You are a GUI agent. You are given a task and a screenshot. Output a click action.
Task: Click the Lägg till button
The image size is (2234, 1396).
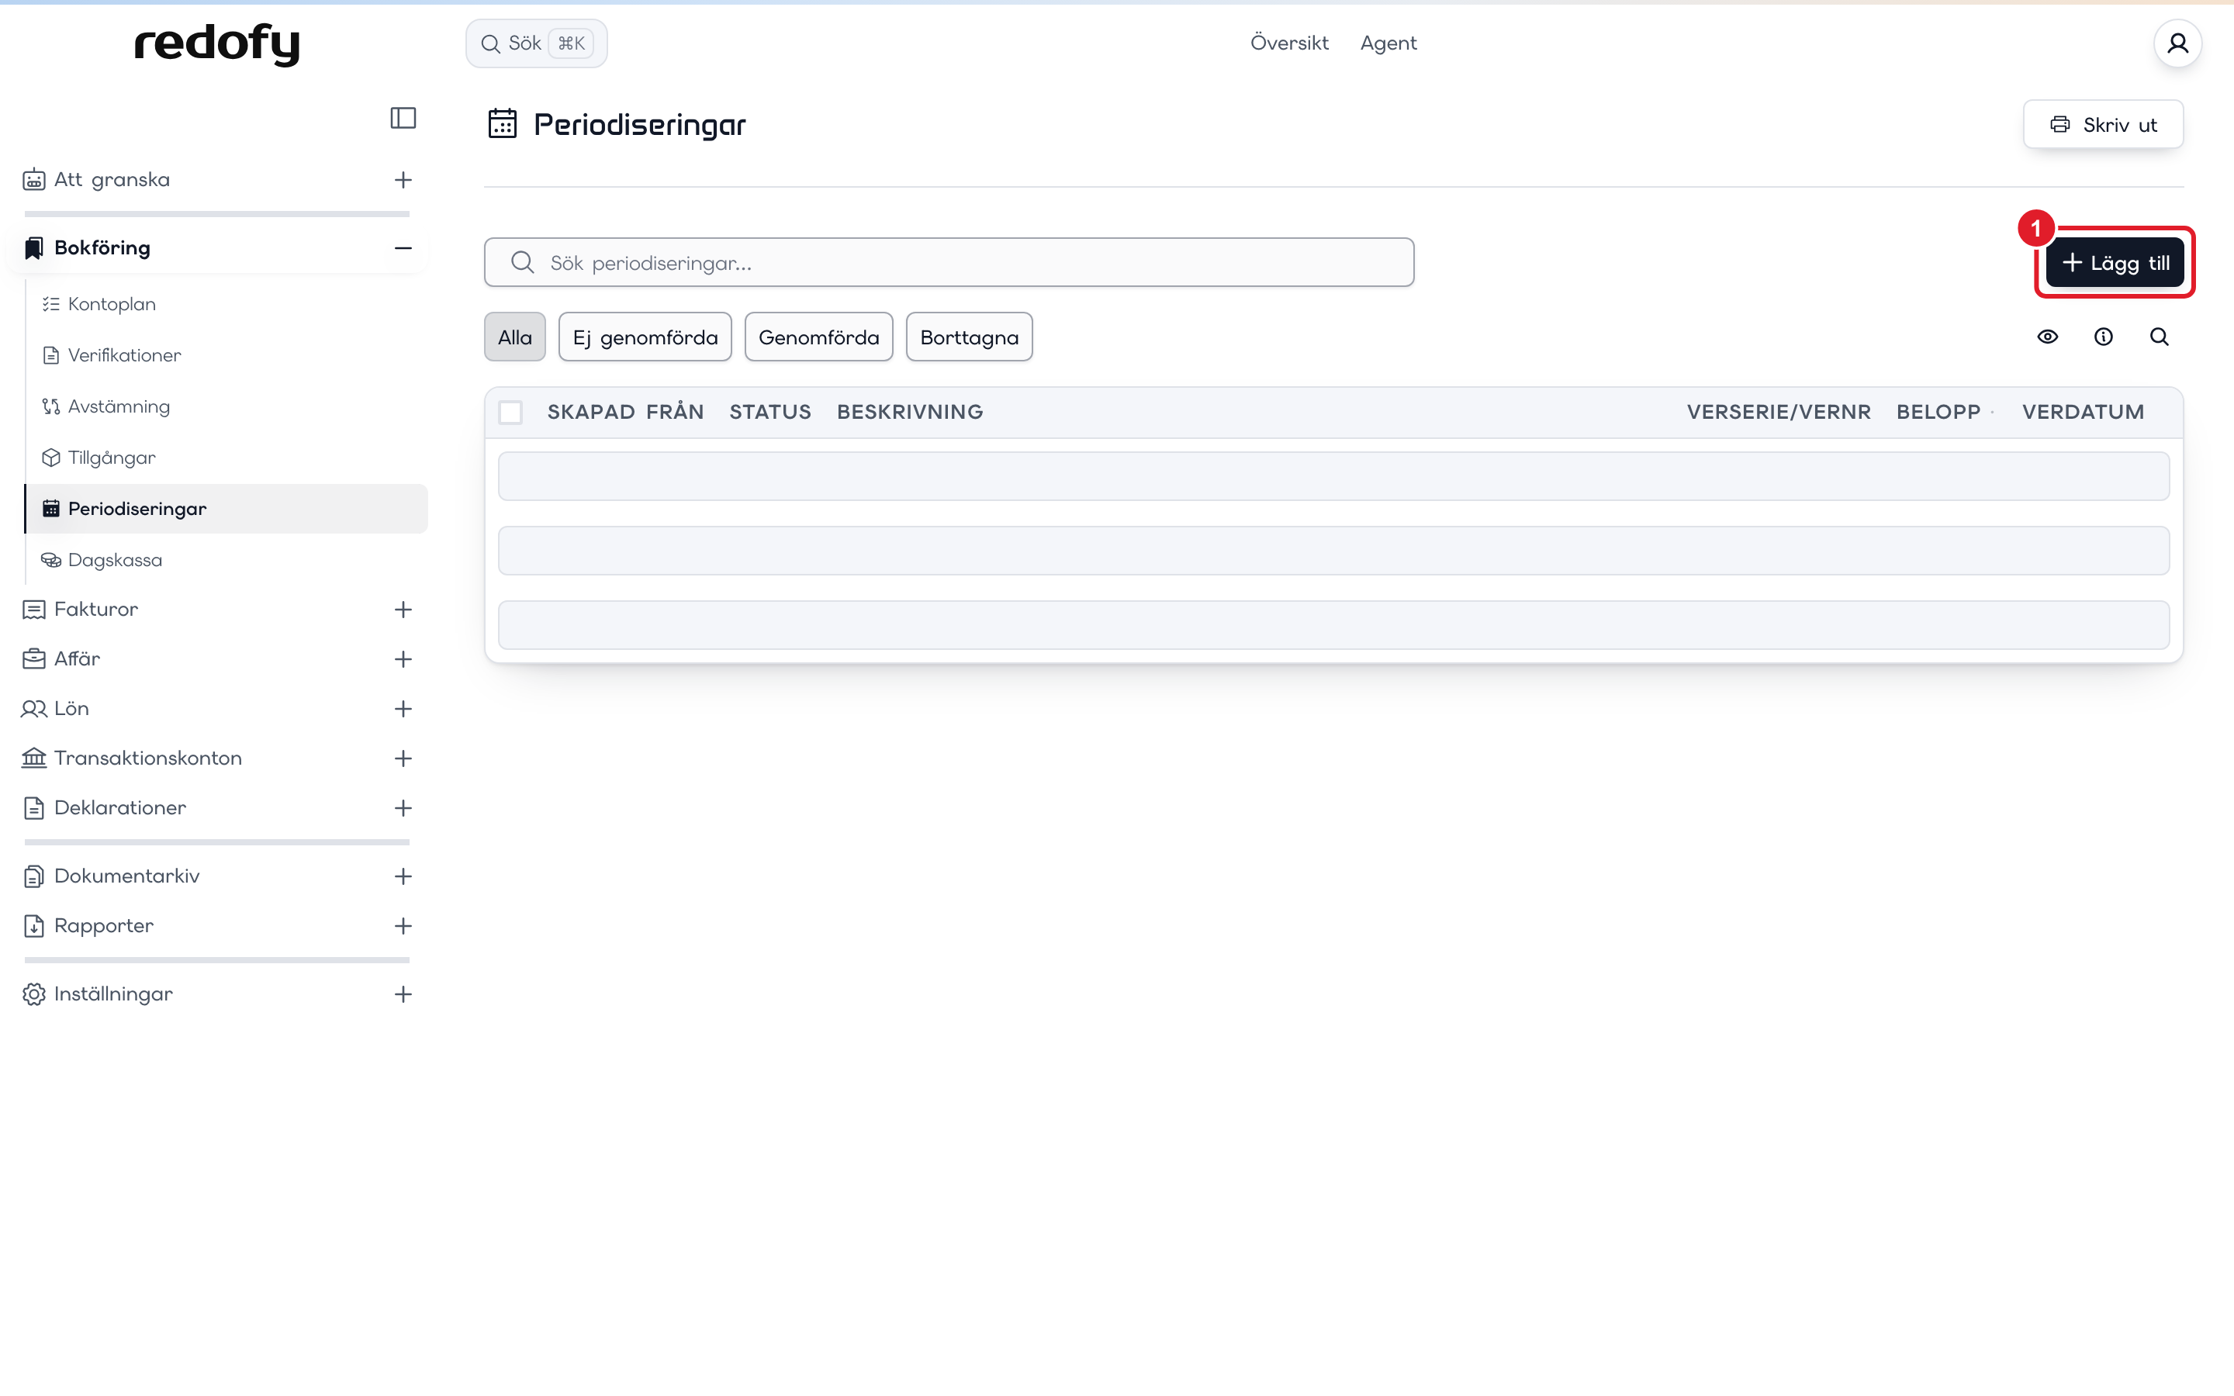pyautogui.click(x=2115, y=263)
